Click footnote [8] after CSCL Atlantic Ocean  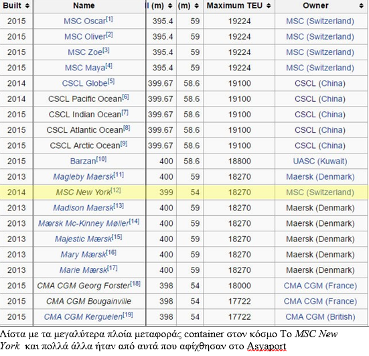pyautogui.click(x=127, y=128)
